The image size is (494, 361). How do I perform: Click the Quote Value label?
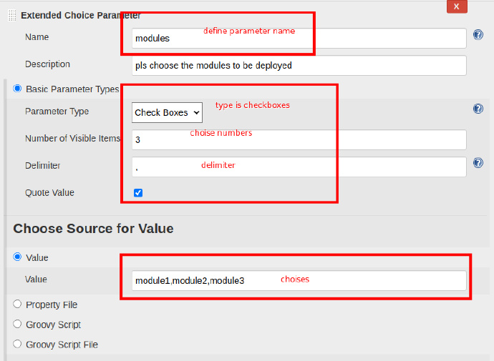(x=50, y=192)
